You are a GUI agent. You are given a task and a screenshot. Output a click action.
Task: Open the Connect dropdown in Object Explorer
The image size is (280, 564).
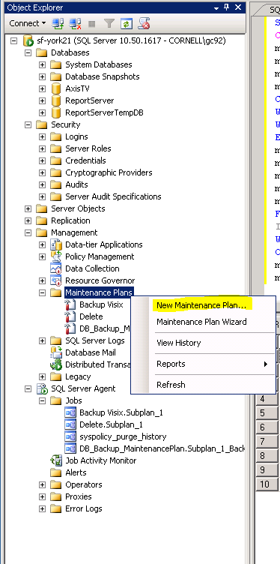click(27, 23)
